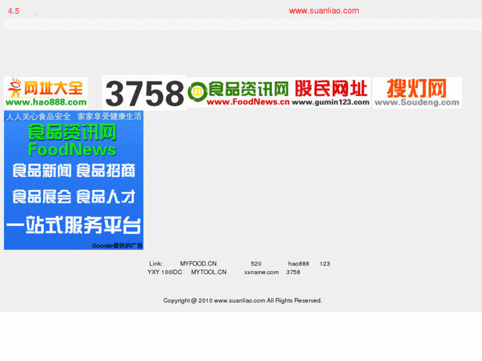The image size is (482, 361).
Task: Open the 3758 footer text link
Action: click(x=293, y=272)
